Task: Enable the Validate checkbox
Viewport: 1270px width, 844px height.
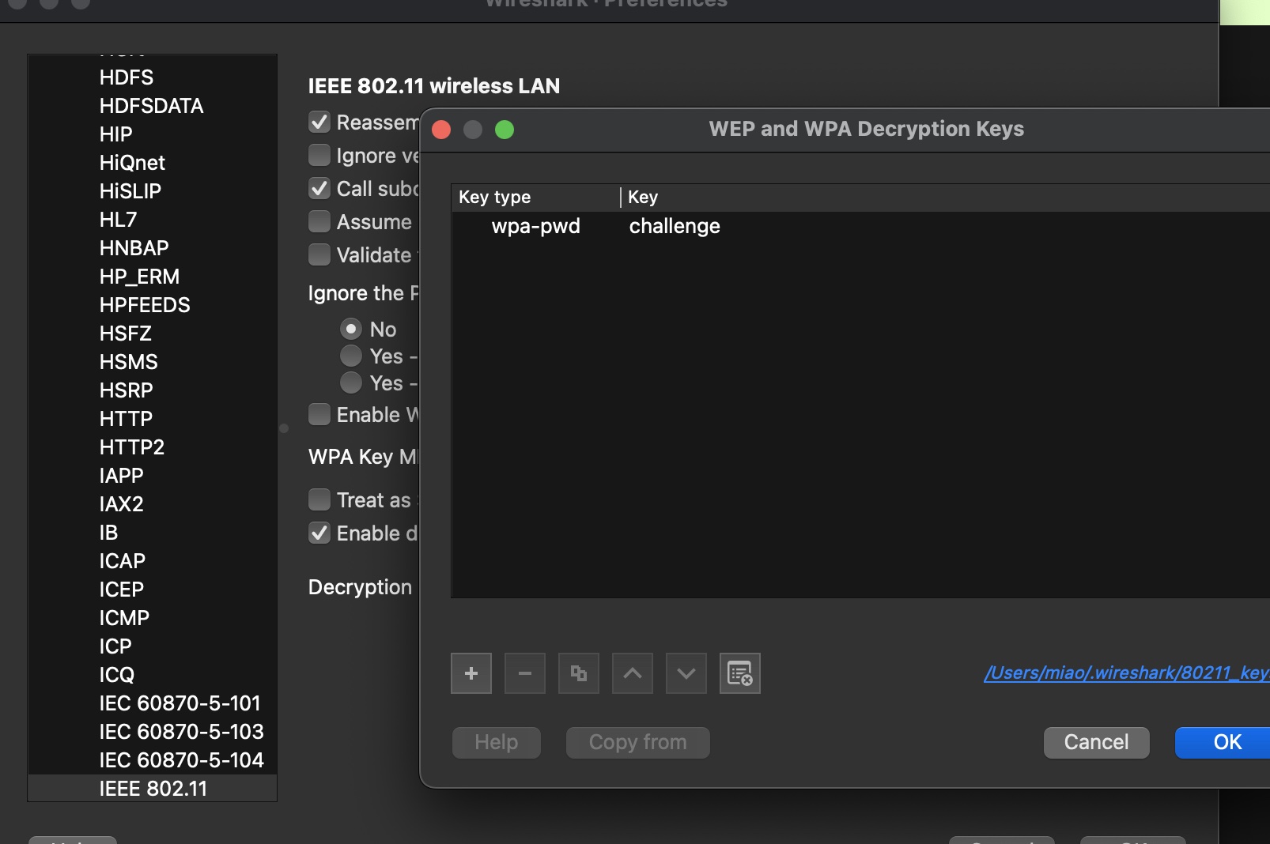Action: (x=319, y=255)
